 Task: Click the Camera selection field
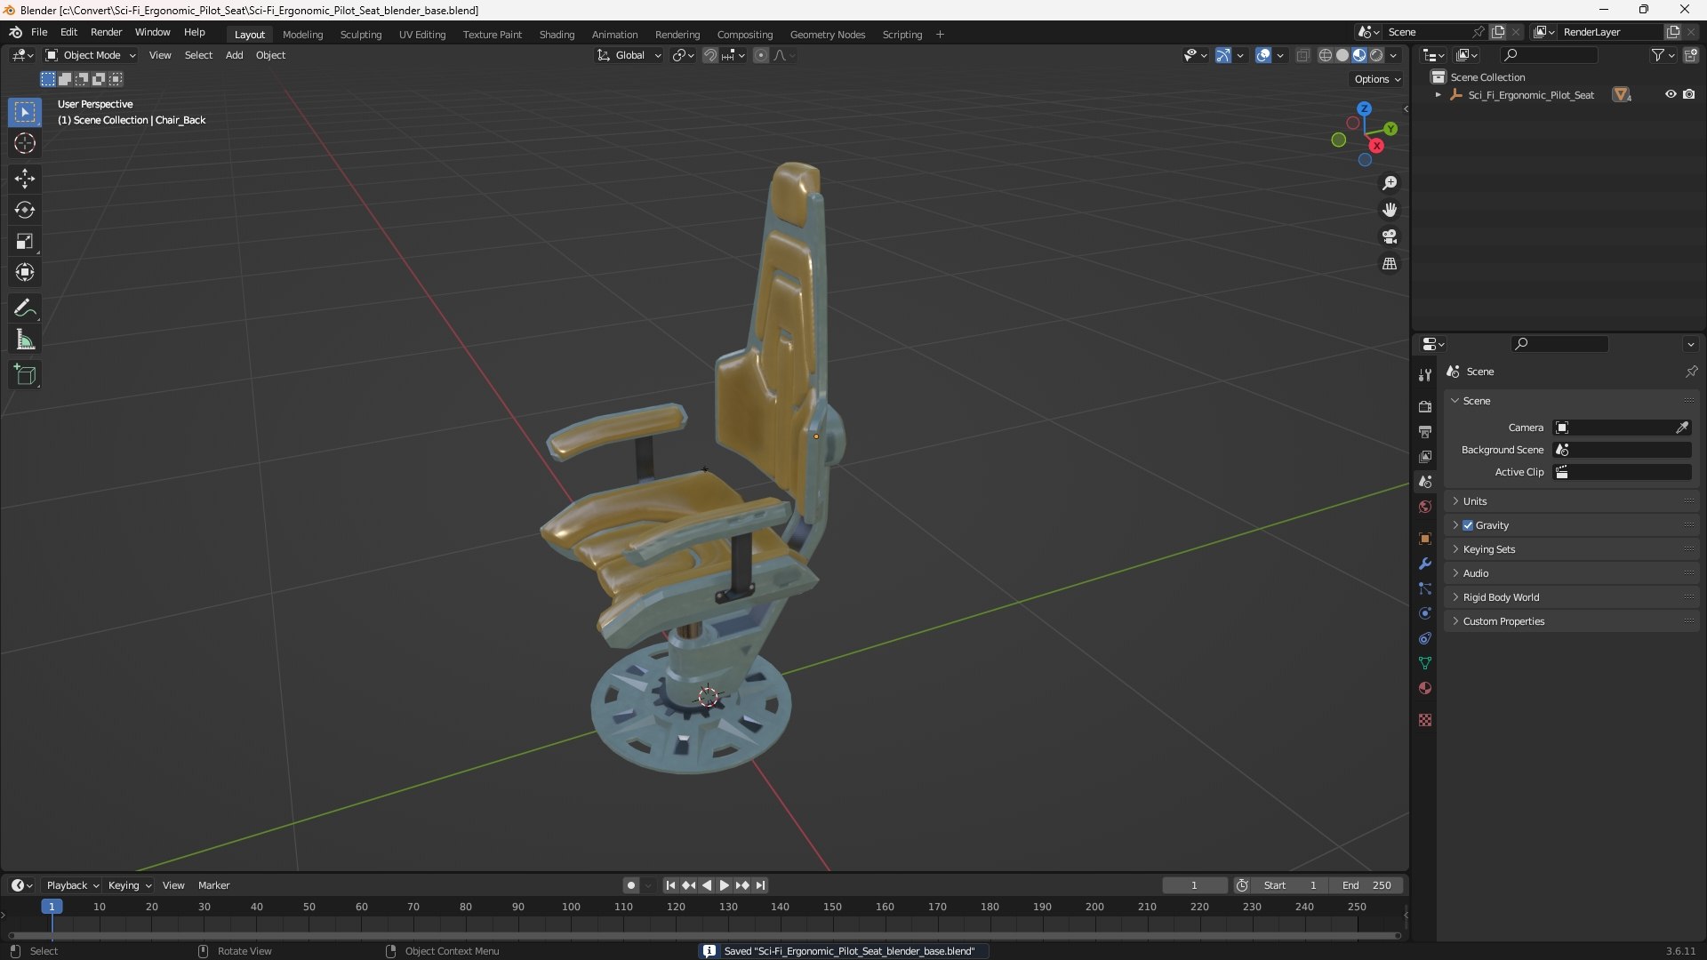(1622, 428)
